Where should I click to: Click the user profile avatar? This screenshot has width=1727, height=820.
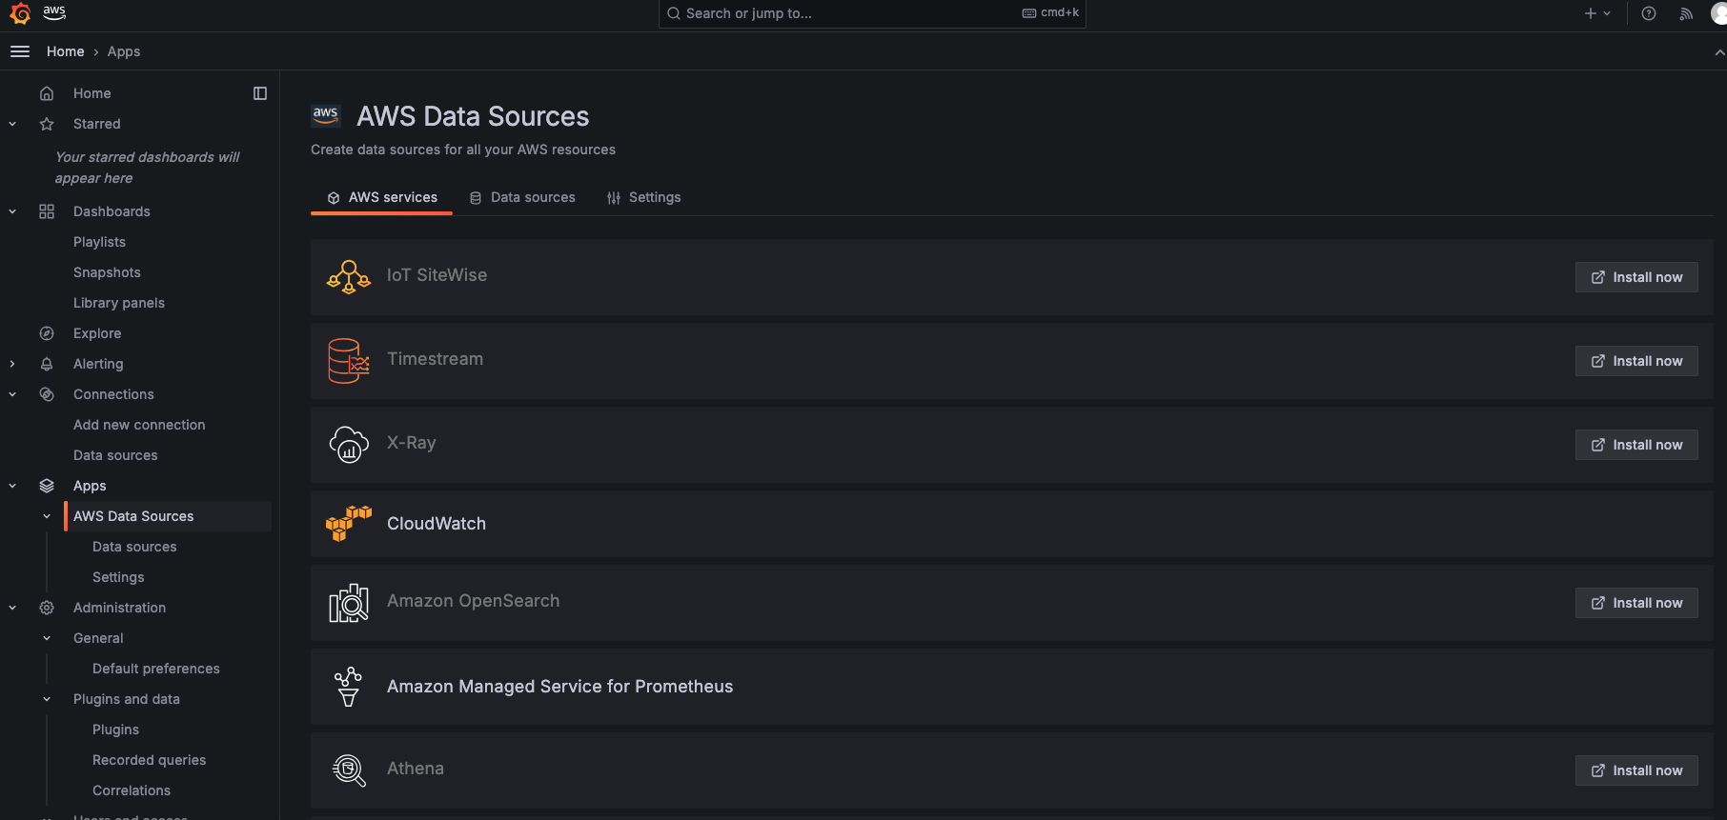[x=1719, y=13]
